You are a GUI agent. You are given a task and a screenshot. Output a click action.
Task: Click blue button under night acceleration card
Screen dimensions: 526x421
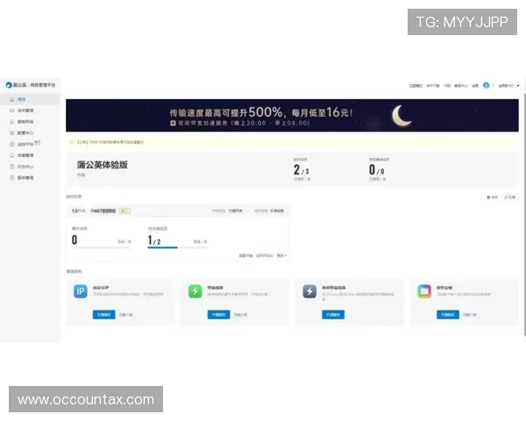click(333, 315)
